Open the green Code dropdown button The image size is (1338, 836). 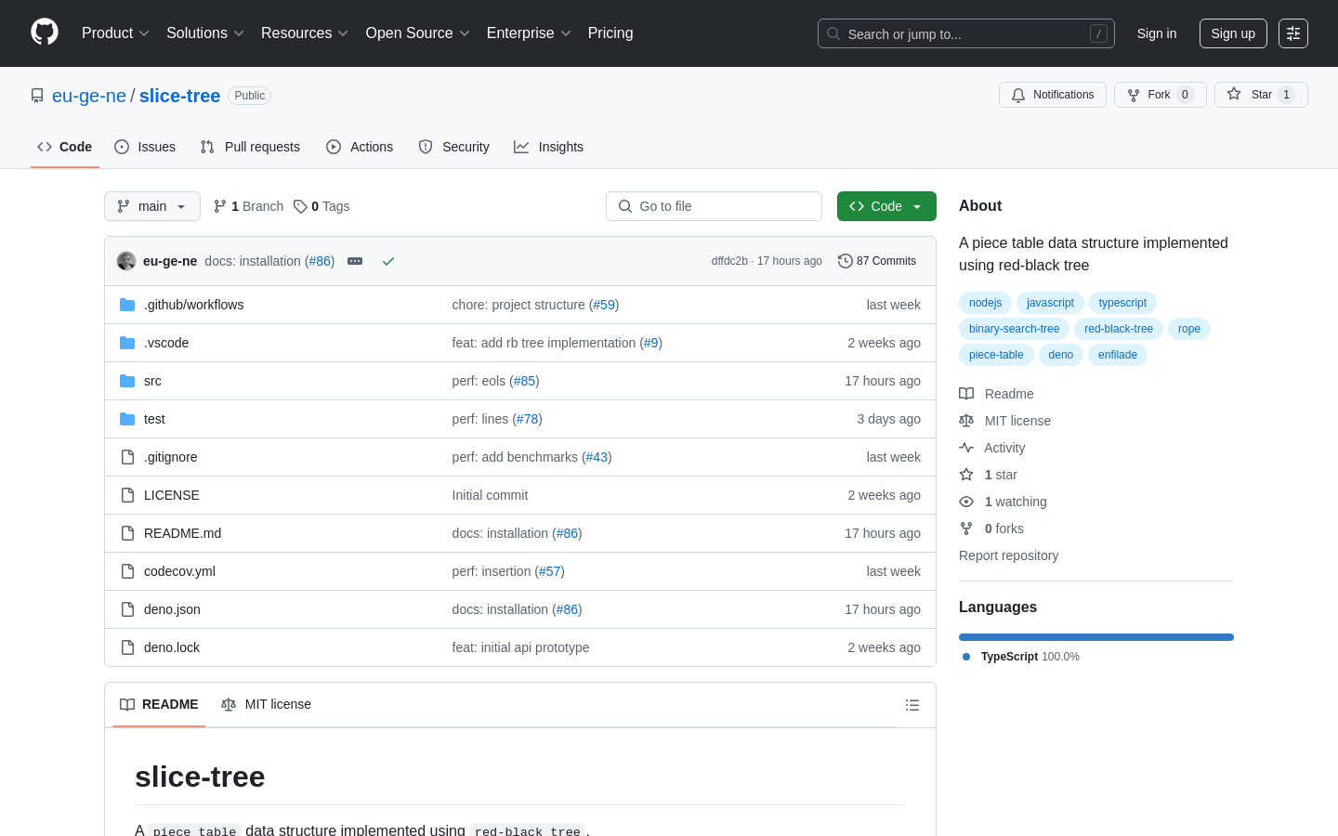(886, 206)
